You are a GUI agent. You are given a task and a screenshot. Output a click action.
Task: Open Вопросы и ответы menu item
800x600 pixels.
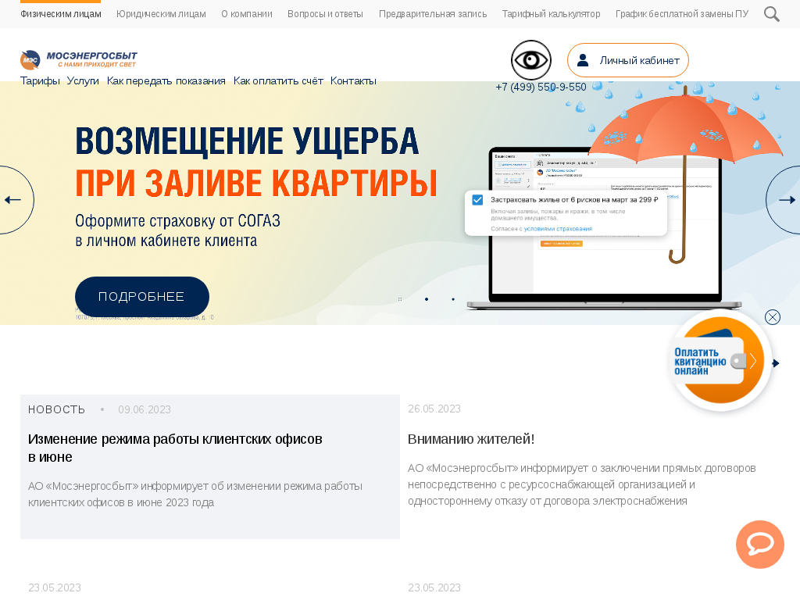326,14
